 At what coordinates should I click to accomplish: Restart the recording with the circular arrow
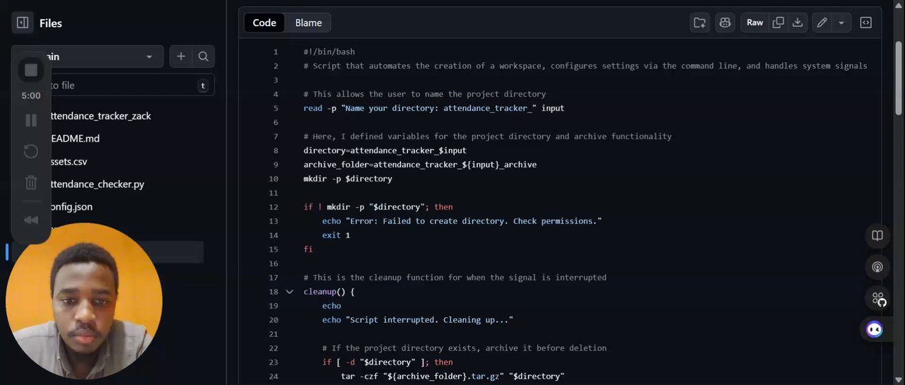(31, 151)
